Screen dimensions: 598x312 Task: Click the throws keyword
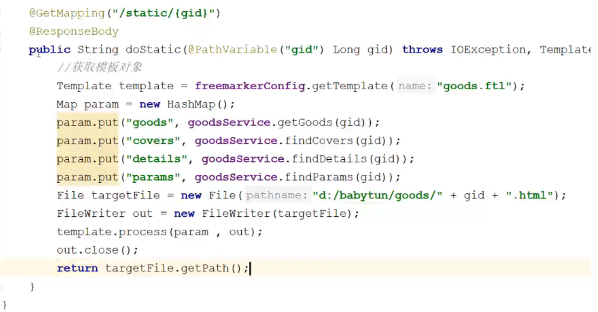click(x=423, y=50)
